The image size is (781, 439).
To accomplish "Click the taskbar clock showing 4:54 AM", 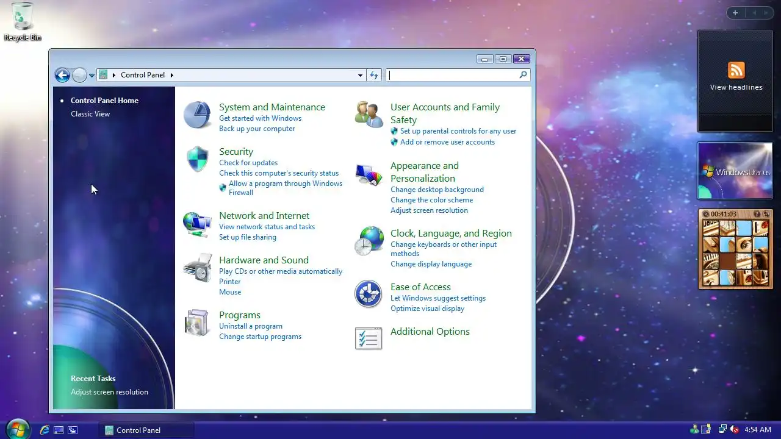I will (758, 430).
